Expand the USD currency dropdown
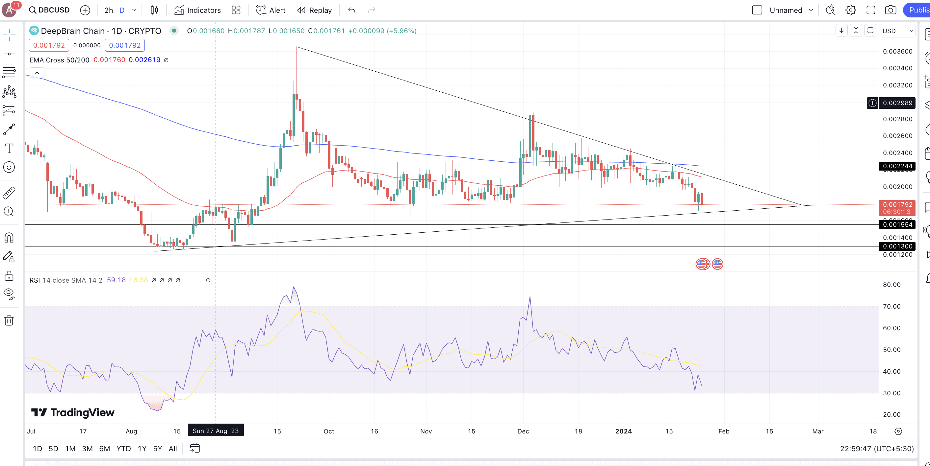The image size is (930, 466). (x=897, y=31)
